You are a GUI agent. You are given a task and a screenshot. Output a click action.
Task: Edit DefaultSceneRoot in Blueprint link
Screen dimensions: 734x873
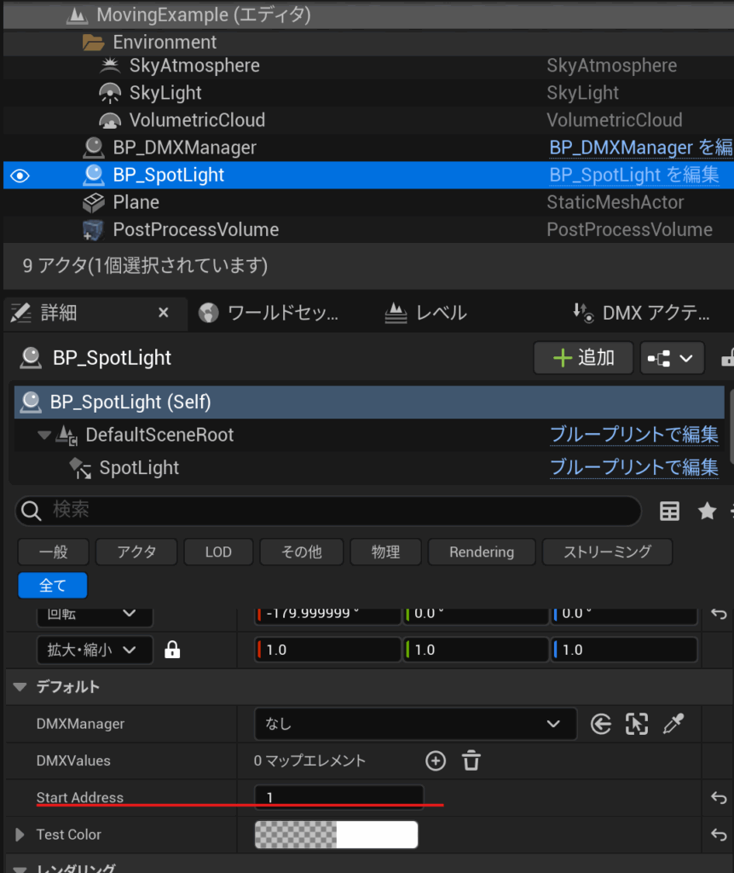coord(633,435)
